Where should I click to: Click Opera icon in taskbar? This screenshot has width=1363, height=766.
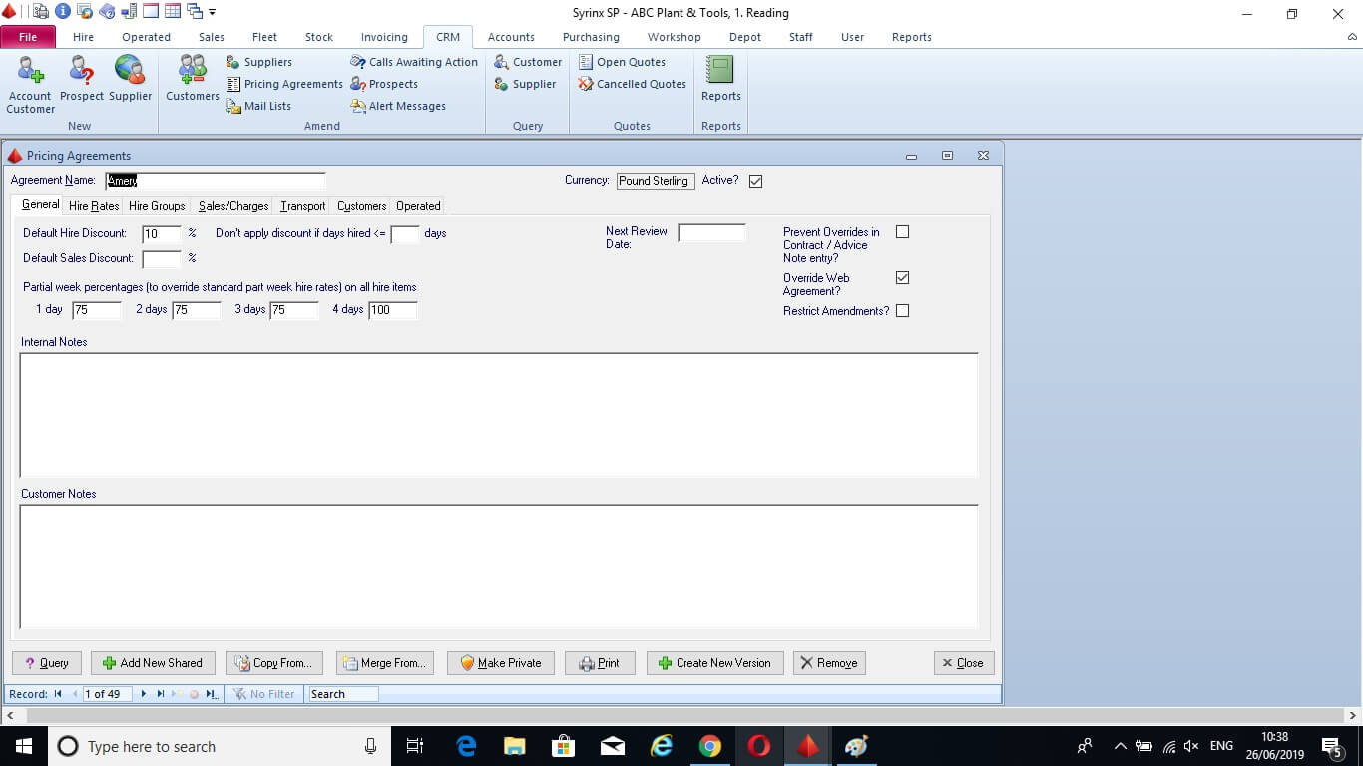click(x=758, y=746)
